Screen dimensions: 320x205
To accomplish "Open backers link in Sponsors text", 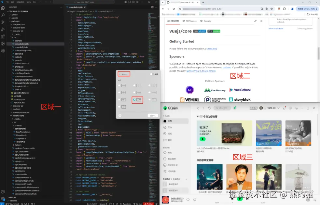I will click(227, 67).
